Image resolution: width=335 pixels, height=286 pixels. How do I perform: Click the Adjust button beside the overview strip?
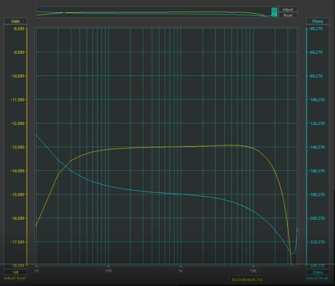tap(287, 10)
